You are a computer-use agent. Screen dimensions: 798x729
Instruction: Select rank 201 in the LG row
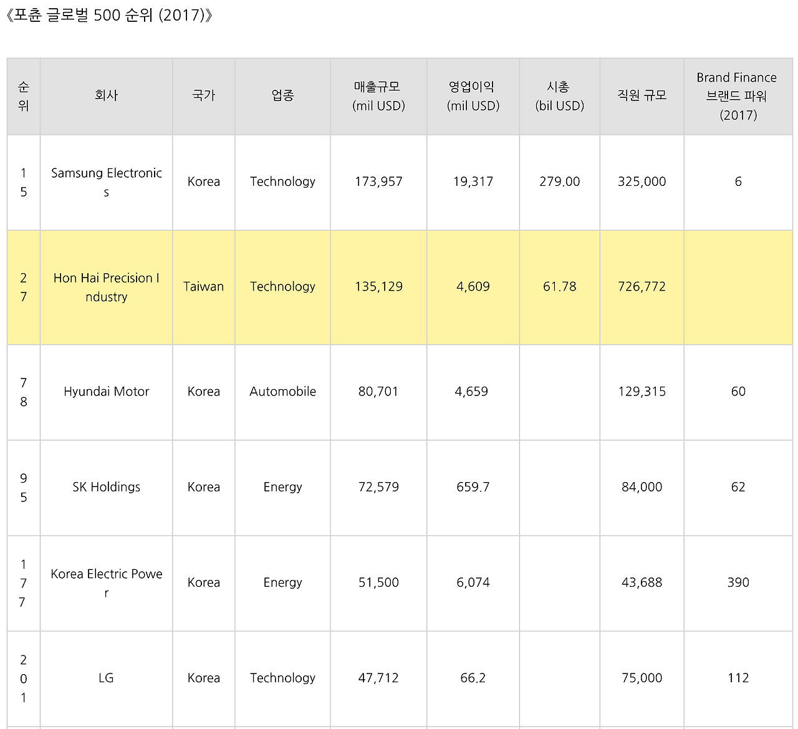point(24,678)
